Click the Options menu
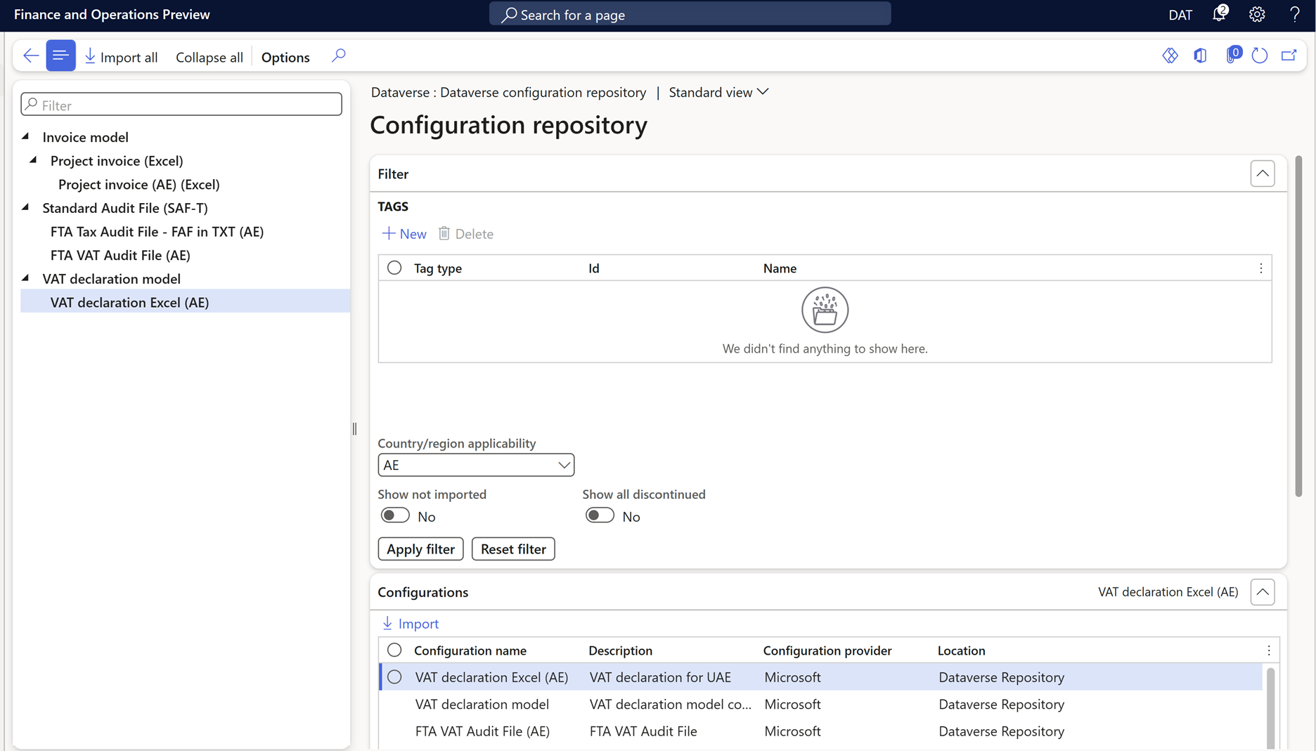The image size is (1316, 751). [x=285, y=57]
